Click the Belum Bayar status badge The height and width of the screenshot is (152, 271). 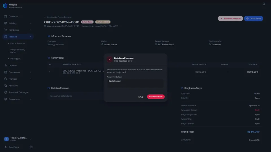click(x=87, y=22)
